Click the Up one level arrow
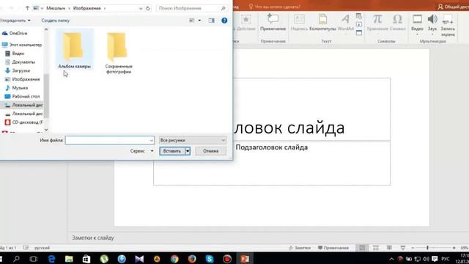469x264 pixels. pos(27,8)
